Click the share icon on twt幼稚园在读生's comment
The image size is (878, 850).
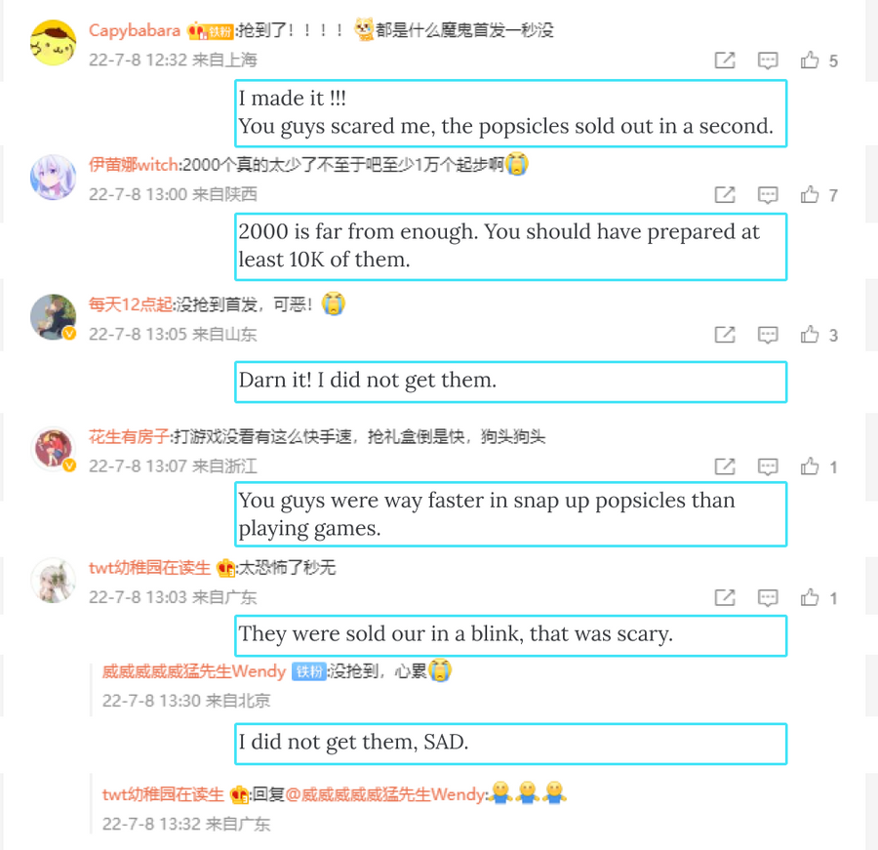725,597
